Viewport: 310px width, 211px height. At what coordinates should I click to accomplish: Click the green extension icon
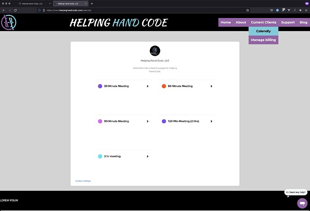[295, 10]
